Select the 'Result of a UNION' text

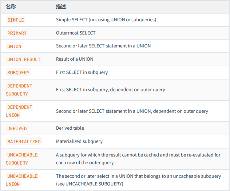click(74, 59)
